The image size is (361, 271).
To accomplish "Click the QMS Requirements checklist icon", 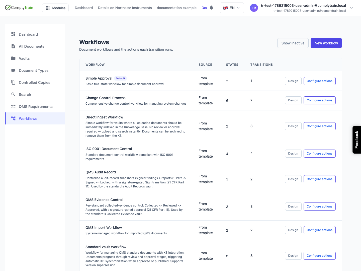I will 13,106.
